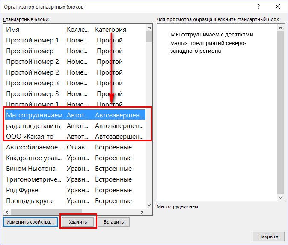Viewport: 288px width, 245px height.
Task: Select the 'ООО «Какая-то' entry
Action: click(x=33, y=137)
